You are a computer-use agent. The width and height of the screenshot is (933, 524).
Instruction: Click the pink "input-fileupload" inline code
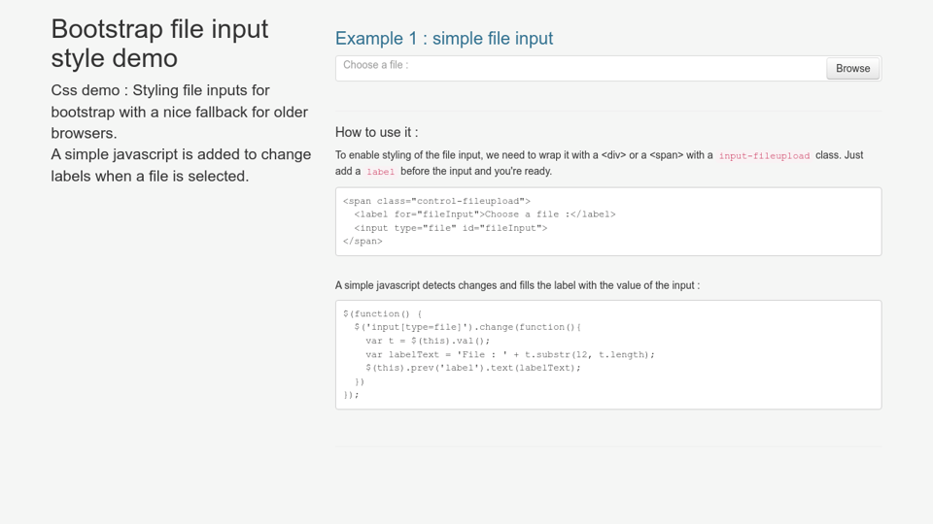coord(764,155)
